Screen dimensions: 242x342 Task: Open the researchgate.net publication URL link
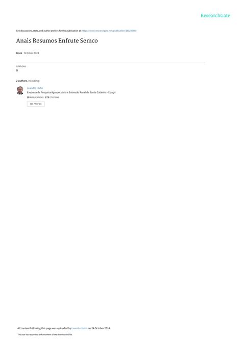(x=109, y=31)
